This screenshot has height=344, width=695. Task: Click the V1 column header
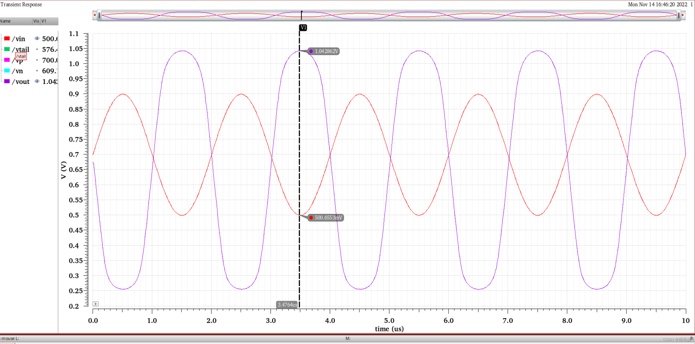50,21
